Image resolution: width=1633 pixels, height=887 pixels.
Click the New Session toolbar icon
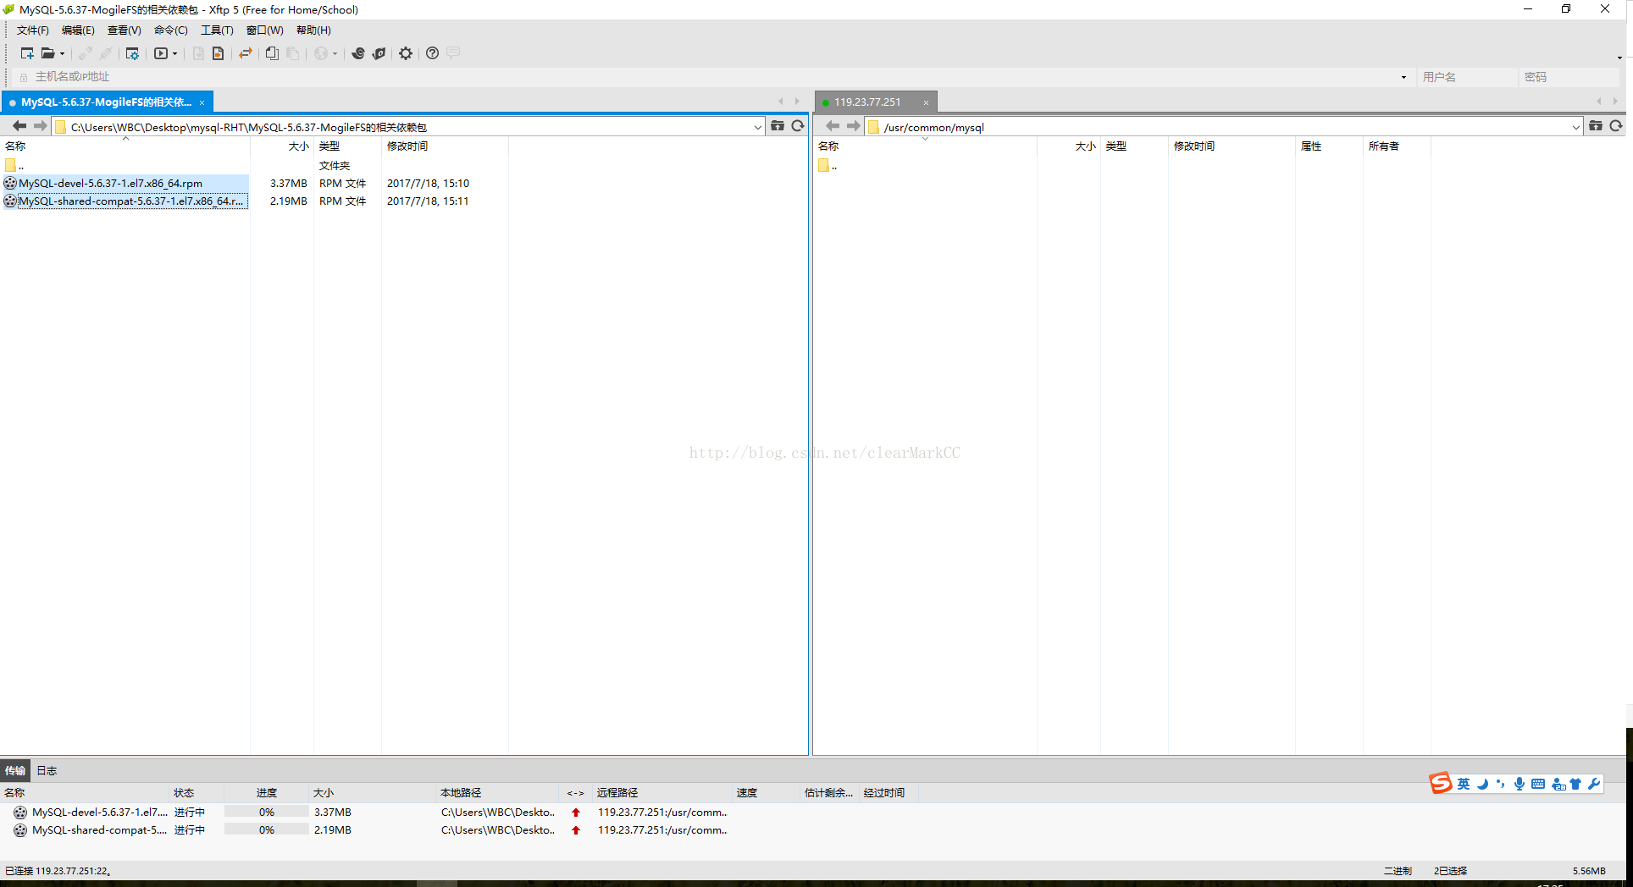point(27,53)
